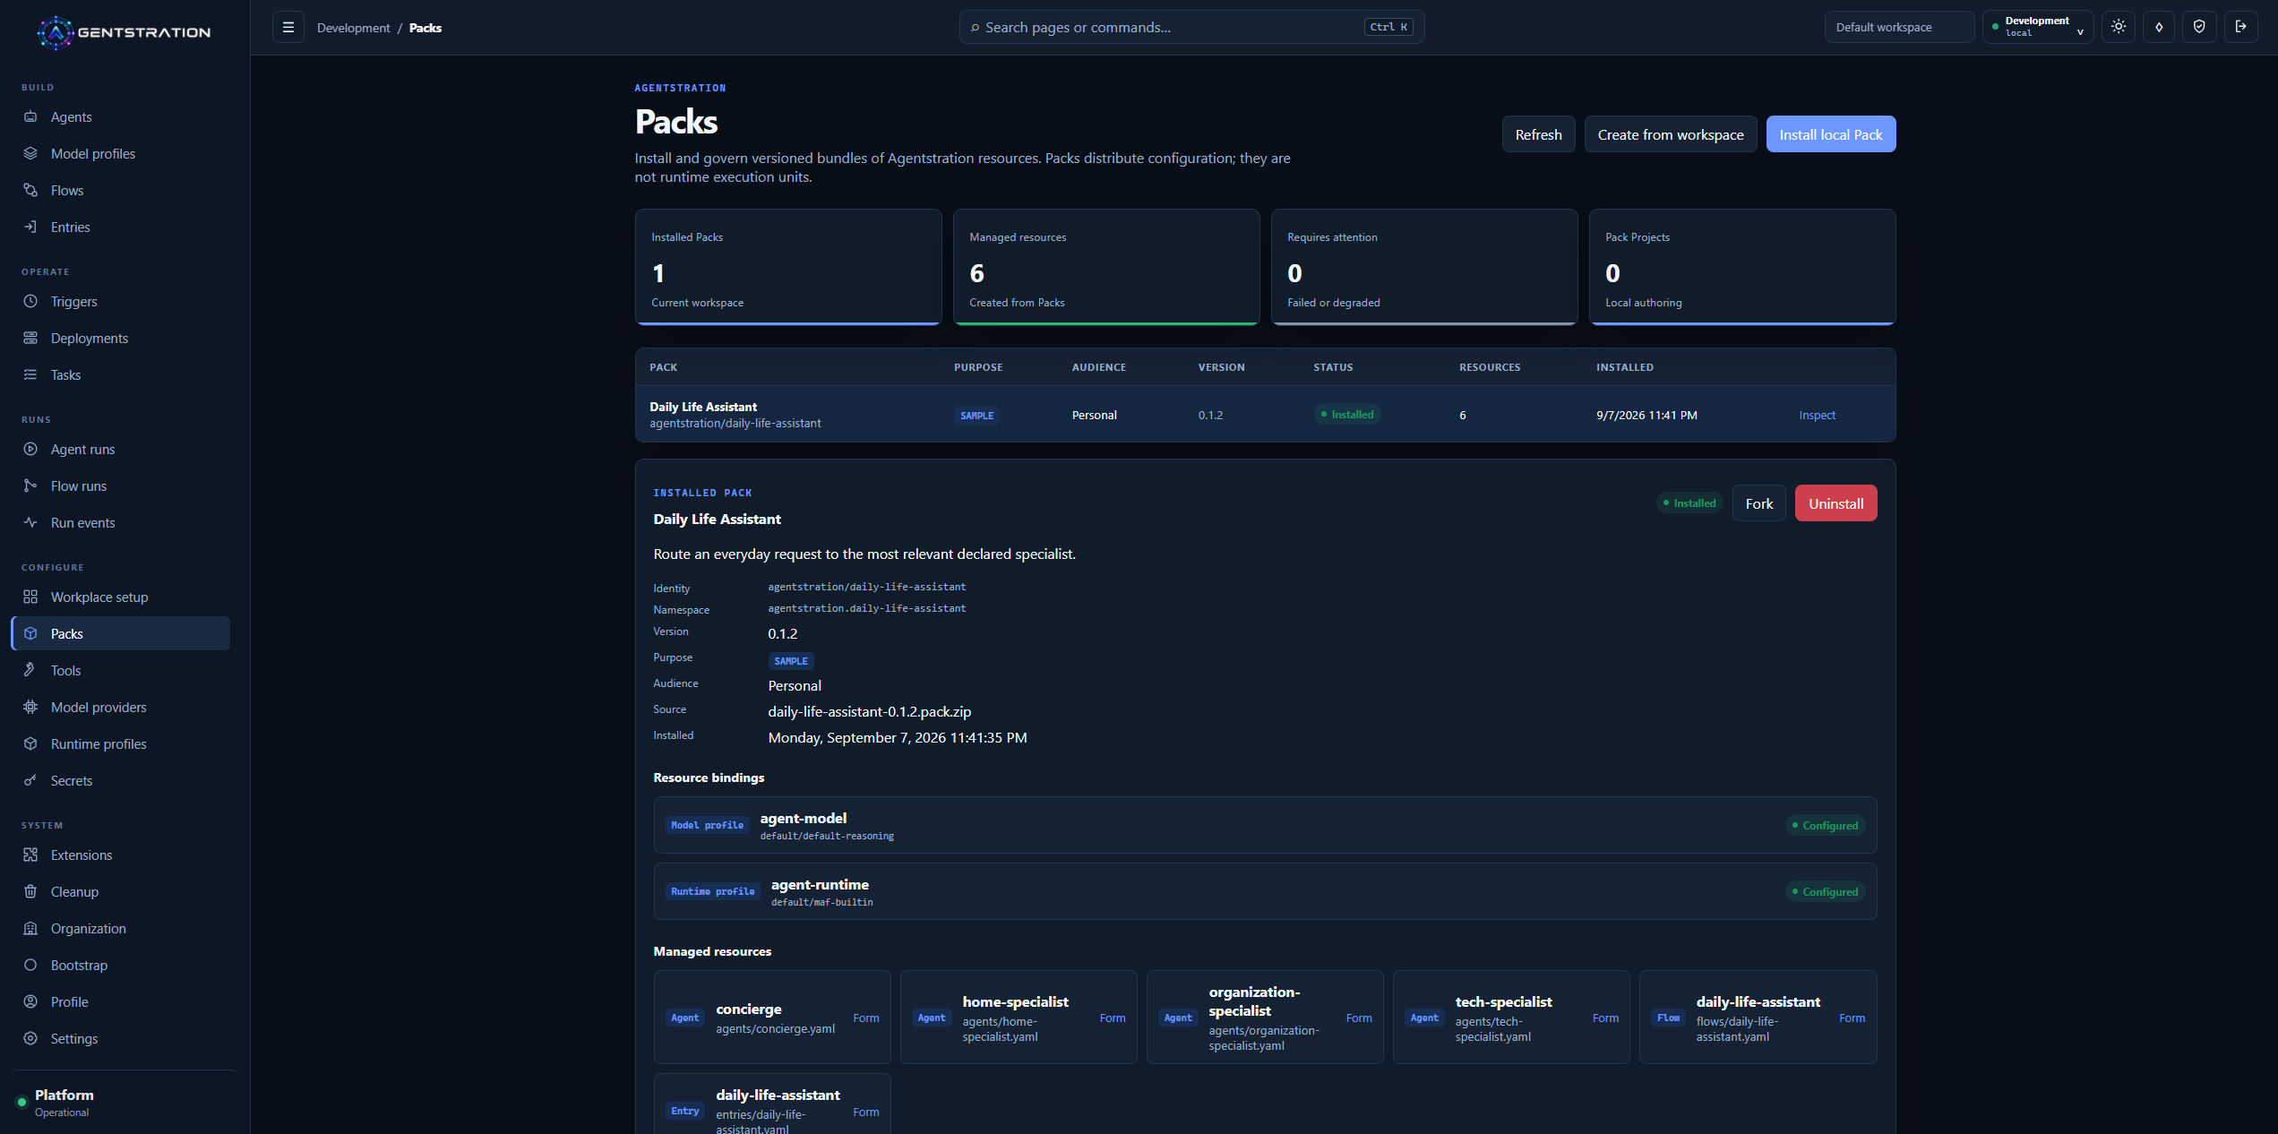Click the Entries arrow icon
2278x1134 pixels.
pos(30,227)
